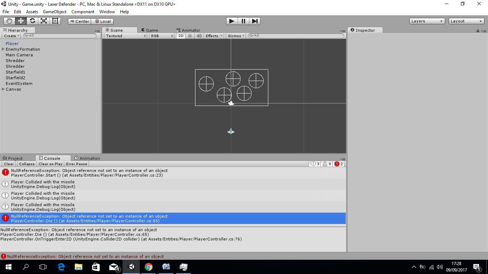Toggle Scene view lighting

[190, 36]
